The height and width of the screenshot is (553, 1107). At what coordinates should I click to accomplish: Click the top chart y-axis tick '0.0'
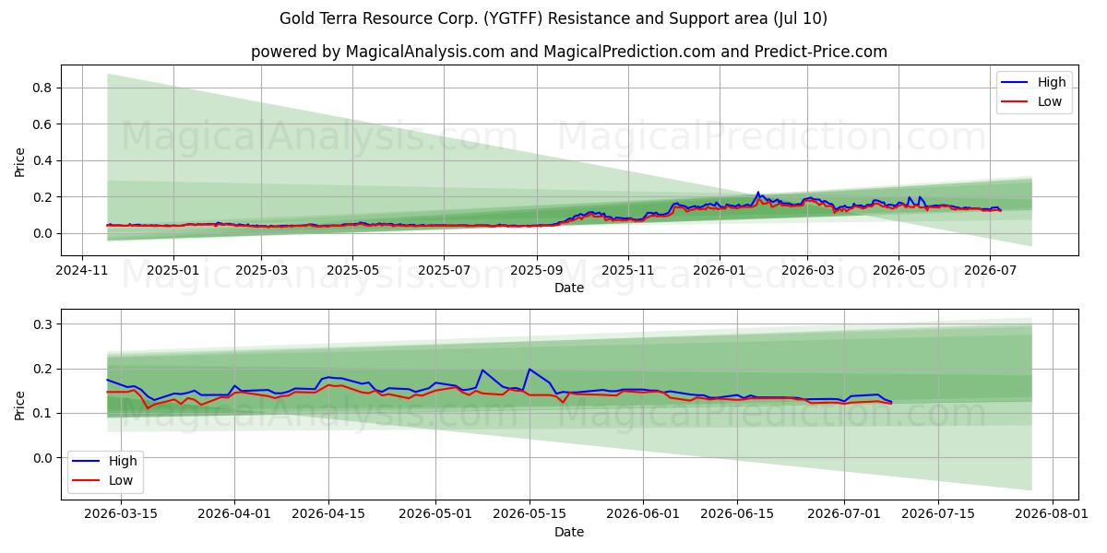pos(44,233)
